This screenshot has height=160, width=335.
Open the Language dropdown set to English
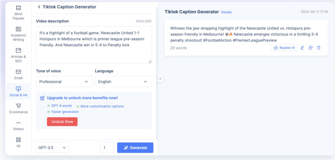coord(123,82)
